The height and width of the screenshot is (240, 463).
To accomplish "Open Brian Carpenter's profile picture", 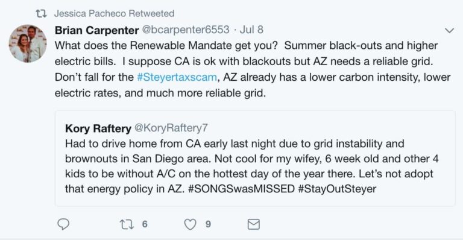I will [x=28, y=43].
